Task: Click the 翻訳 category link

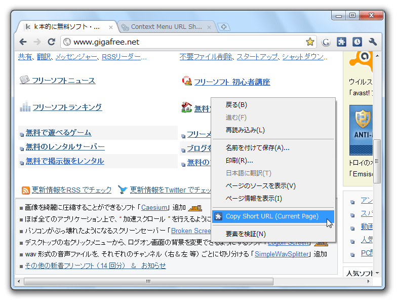Action: (44, 57)
